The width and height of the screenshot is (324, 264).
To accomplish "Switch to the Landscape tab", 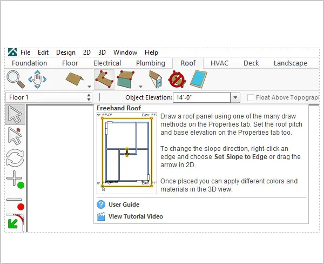I will pos(291,63).
